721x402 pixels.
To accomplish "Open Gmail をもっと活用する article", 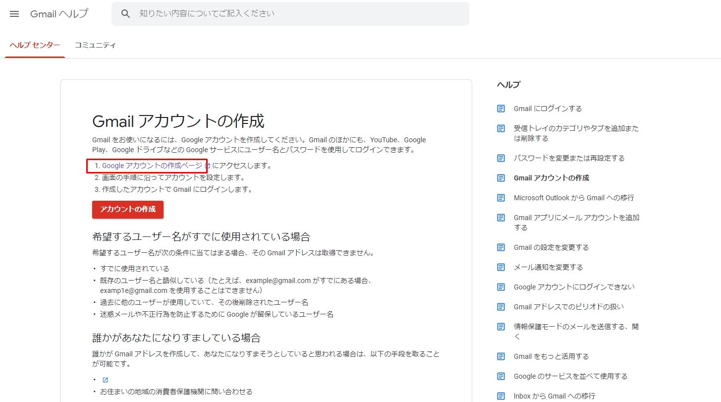I will pyautogui.click(x=551, y=356).
